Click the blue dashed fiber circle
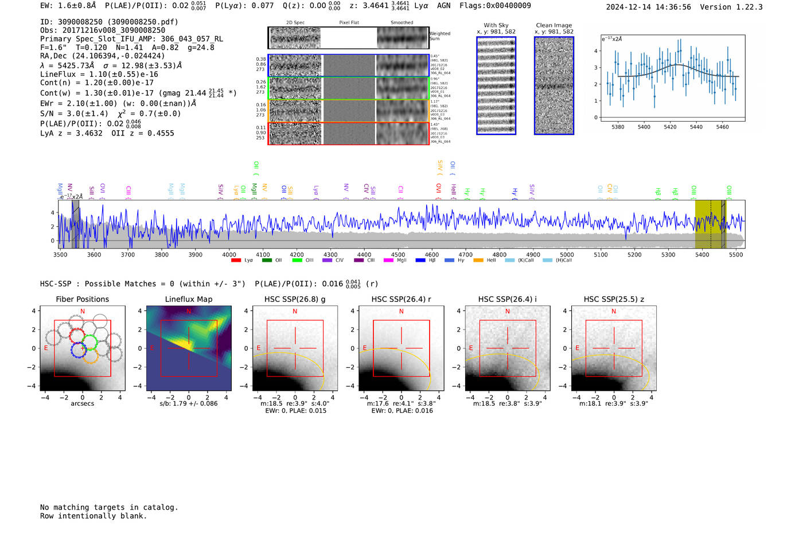 [x=79, y=350]
